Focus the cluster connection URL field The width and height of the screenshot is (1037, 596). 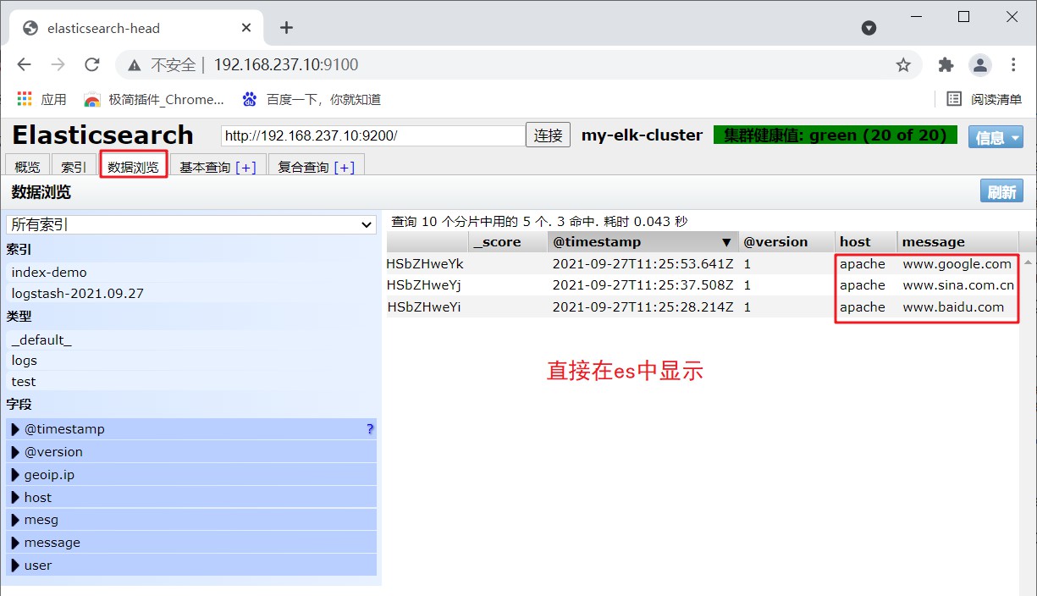tap(373, 135)
